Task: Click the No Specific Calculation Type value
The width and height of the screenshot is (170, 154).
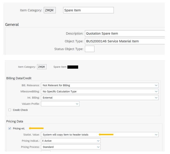Action: (x=60, y=91)
